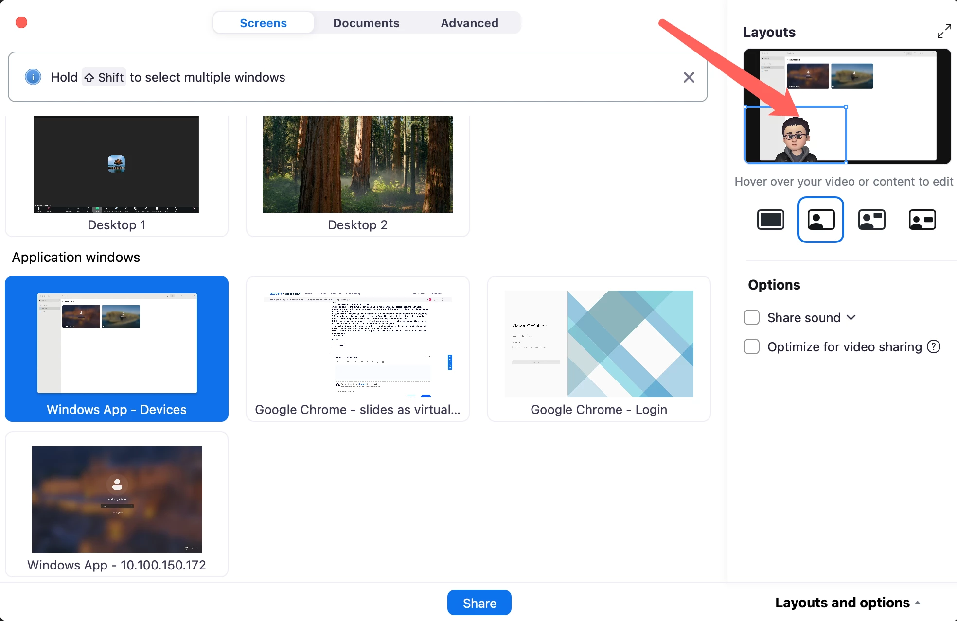The height and width of the screenshot is (621, 957).
Task: Choose the side-by-side video and content layout
Action: click(x=871, y=220)
